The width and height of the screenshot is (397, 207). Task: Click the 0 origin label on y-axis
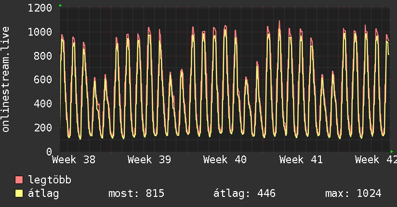[x=49, y=152]
